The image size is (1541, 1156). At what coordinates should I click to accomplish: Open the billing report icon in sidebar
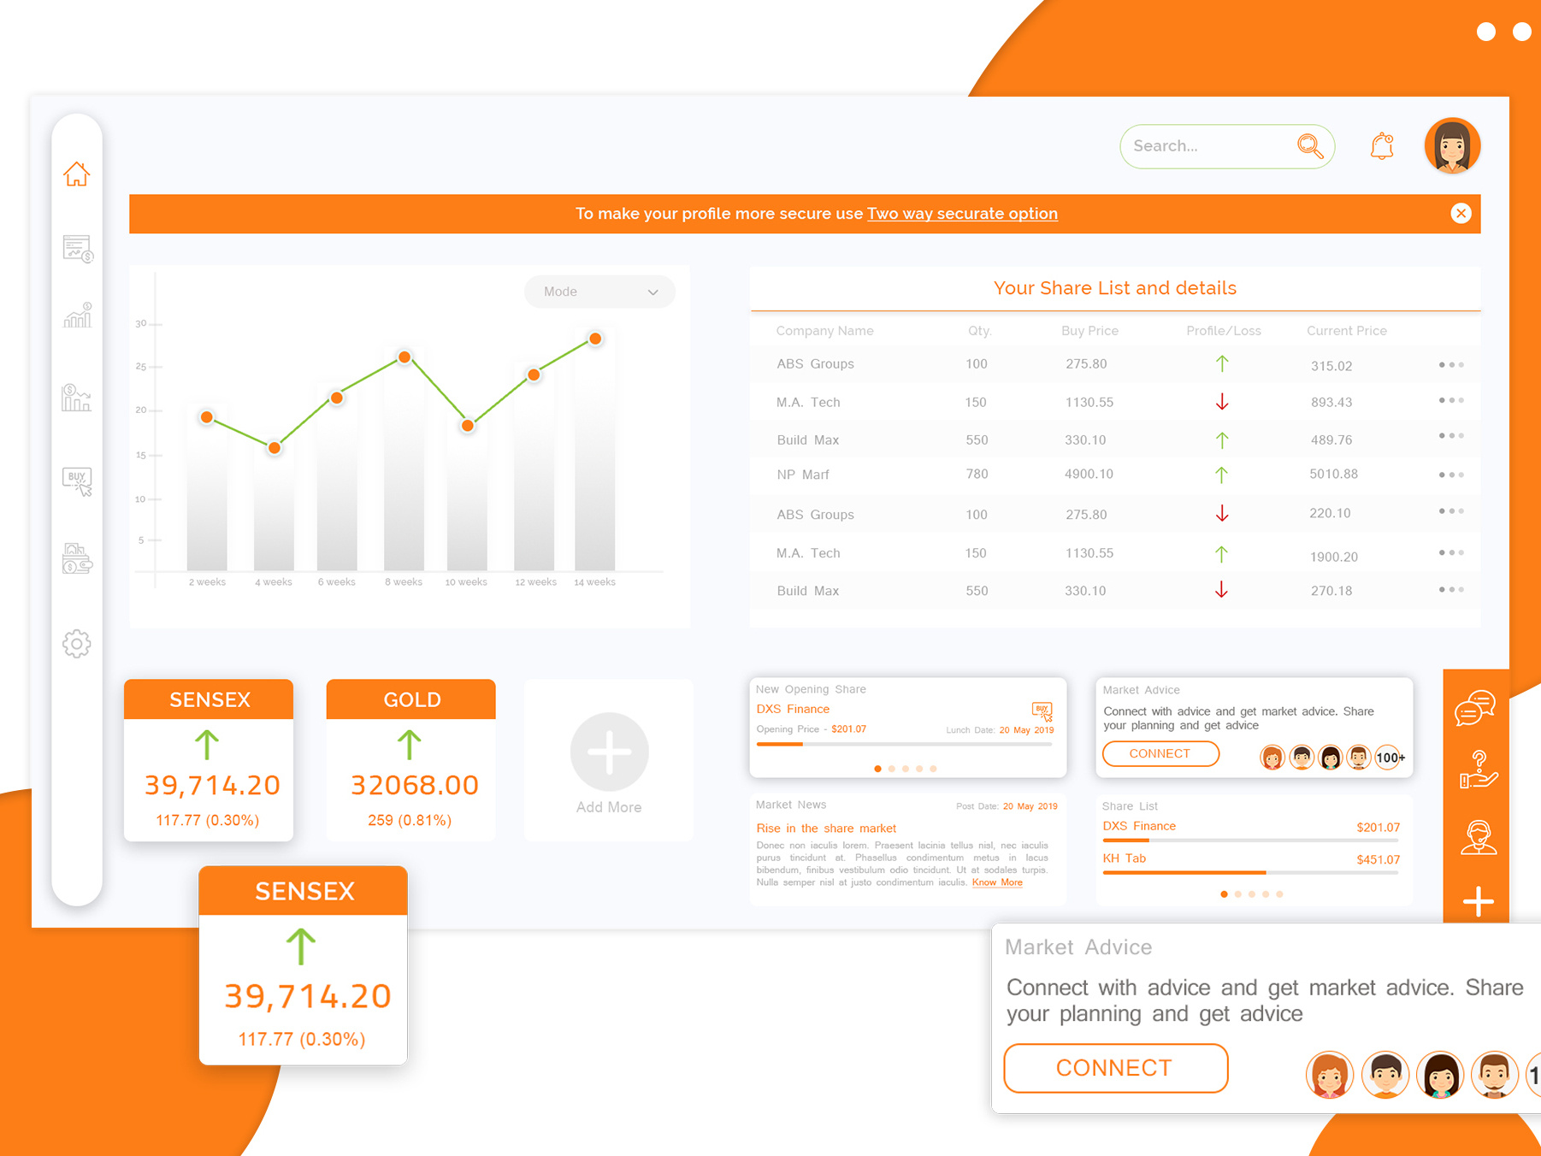pyautogui.click(x=77, y=249)
